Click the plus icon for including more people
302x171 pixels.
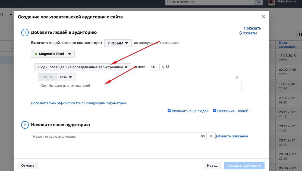[x=169, y=111]
